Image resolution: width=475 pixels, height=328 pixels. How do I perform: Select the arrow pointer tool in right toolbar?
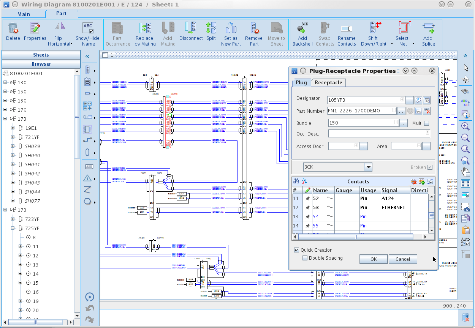tap(465, 68)
